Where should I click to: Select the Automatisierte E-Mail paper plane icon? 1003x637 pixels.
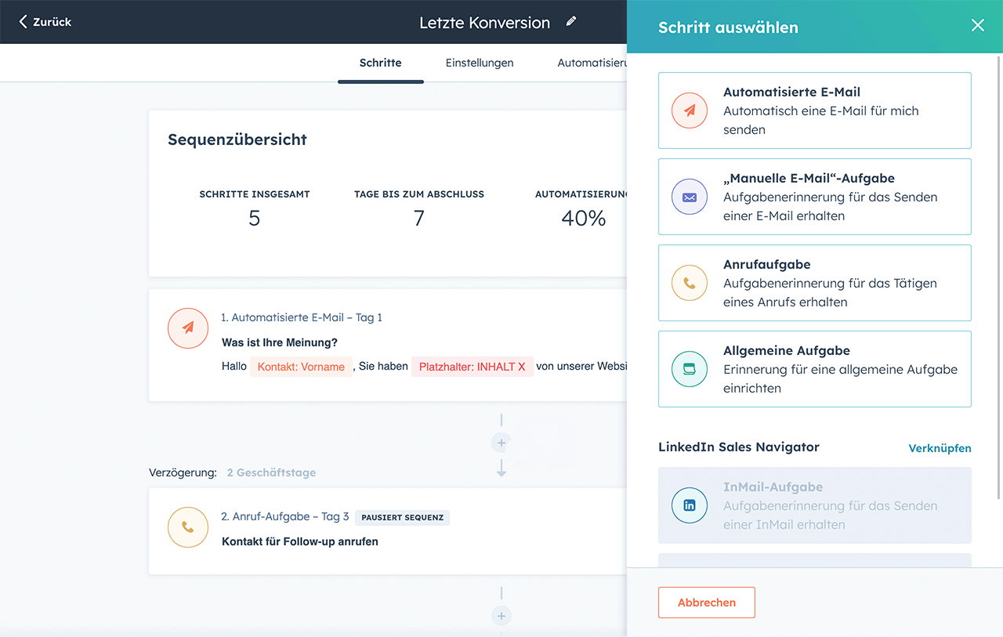tap(690, 110)
